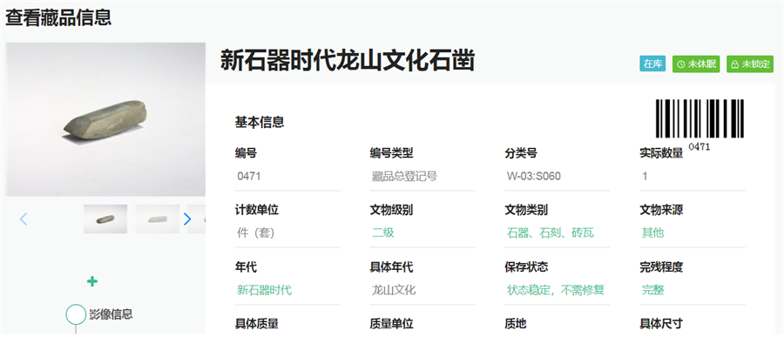
Task: Select the second pale thumbnail
Action: pyautogui.click(x=158, y=219)
